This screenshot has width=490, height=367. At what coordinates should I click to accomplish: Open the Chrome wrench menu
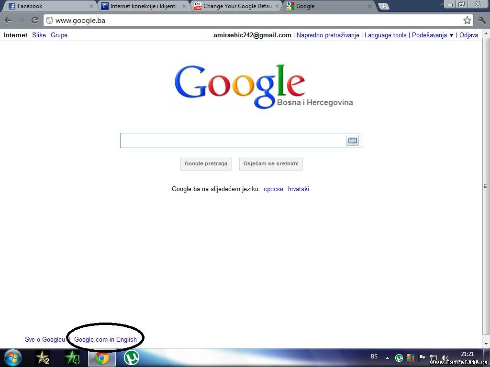click(x=481, y=20)
